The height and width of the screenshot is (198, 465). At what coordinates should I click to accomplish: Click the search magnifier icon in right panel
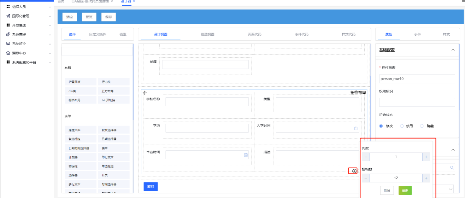pos(452,168)
